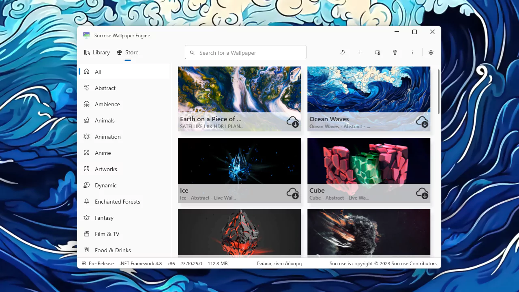Select the Abstract category
This screenshot has width=519, height=292.
pos(105,88)
